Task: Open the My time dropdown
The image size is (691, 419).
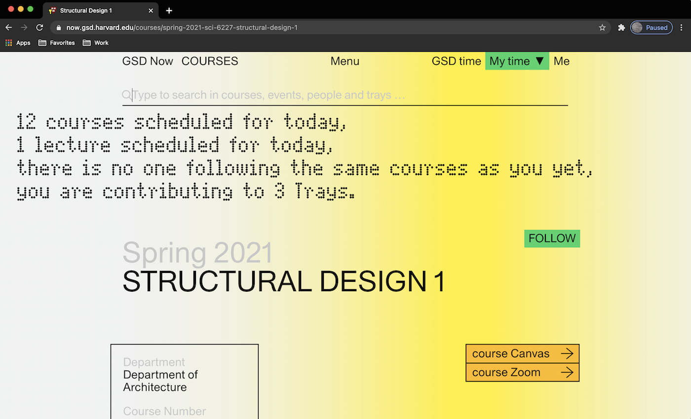Action: click(517, 61)
